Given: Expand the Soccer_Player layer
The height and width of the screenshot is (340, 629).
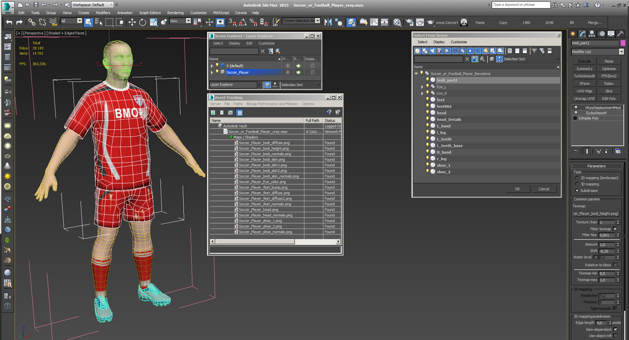Looking at the screenshot, I should coord(212,72).
